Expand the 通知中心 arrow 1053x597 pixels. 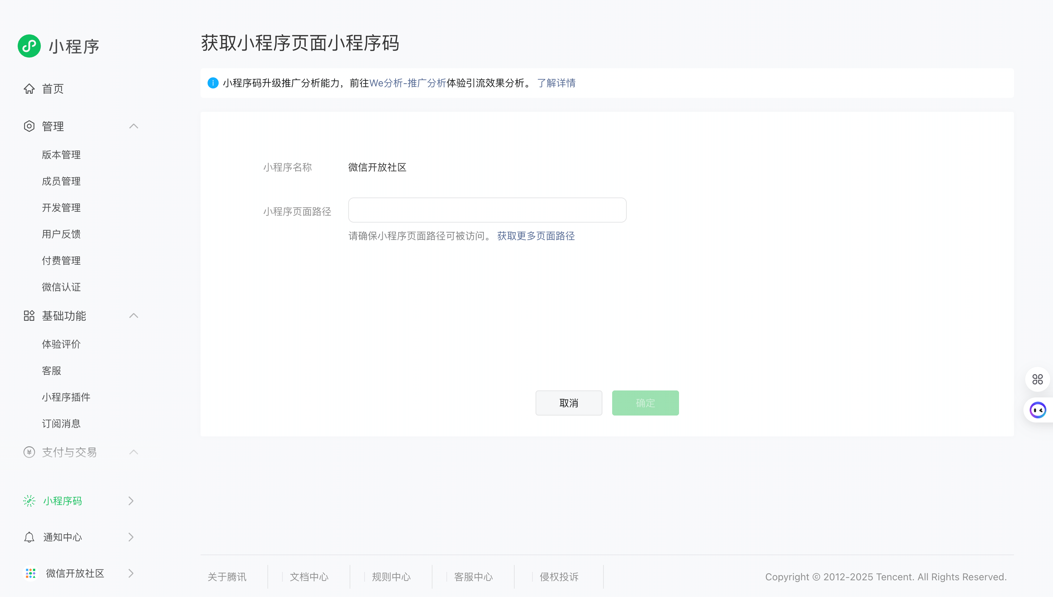[x=131, y=537]
